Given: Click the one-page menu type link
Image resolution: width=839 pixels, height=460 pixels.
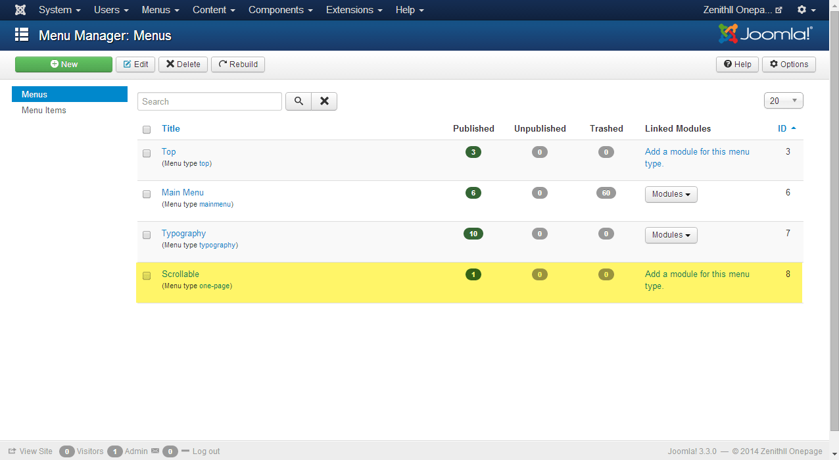Looking at the screenshot, I should pyautogui.click(x=214, y=286).
